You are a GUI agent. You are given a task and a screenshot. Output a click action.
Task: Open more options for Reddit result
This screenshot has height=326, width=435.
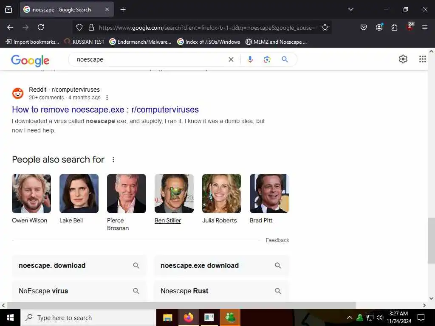[107, 98]
